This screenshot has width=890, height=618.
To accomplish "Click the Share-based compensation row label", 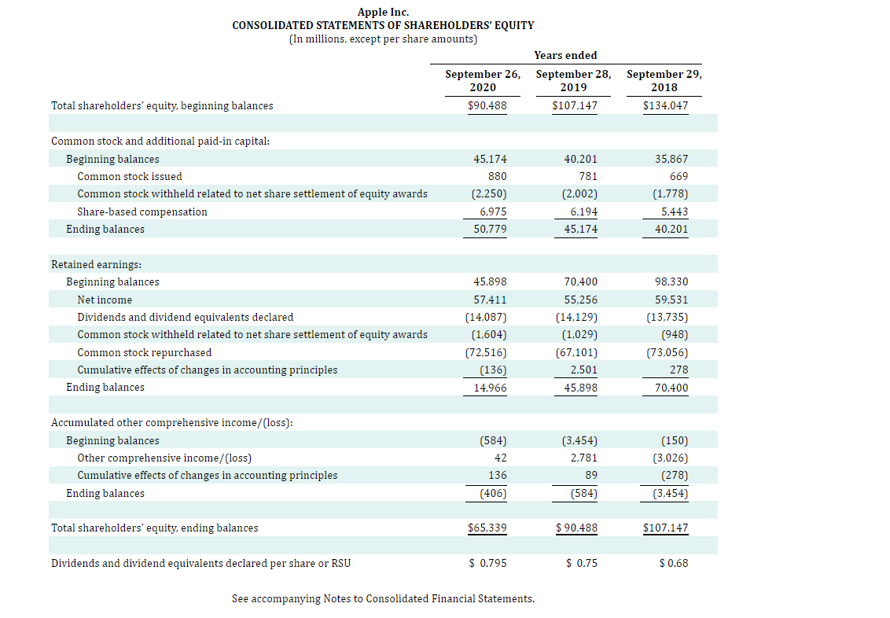I will [x=142, y=212].
